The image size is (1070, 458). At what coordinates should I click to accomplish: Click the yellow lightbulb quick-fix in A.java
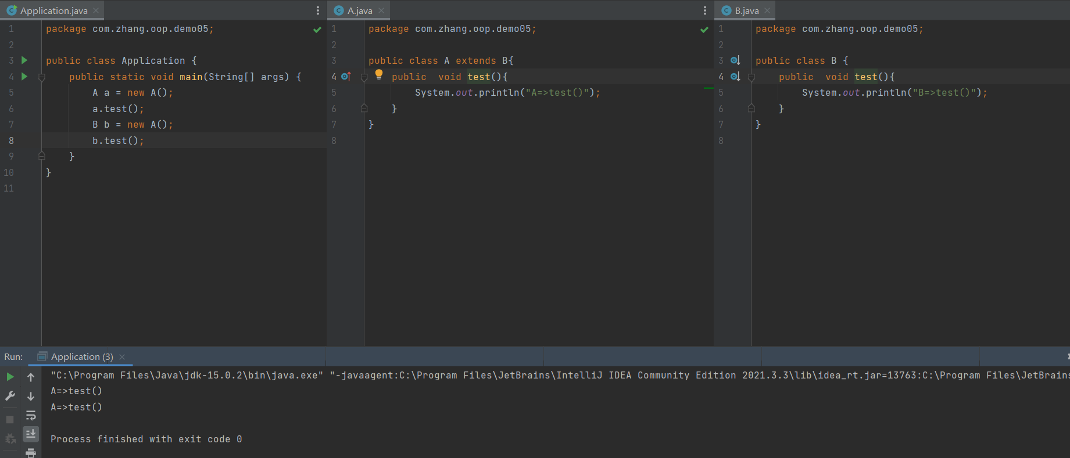tap(379, 74)
